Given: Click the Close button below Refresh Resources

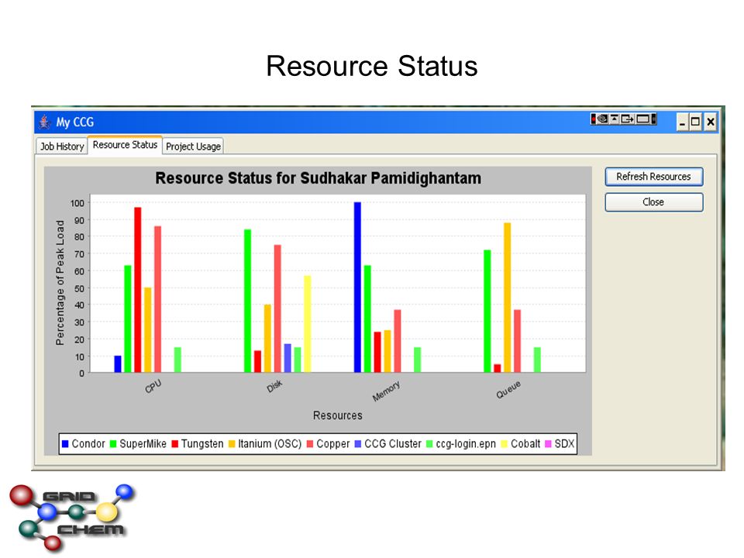Looking at the screenshot, I should tap(654, 202).
